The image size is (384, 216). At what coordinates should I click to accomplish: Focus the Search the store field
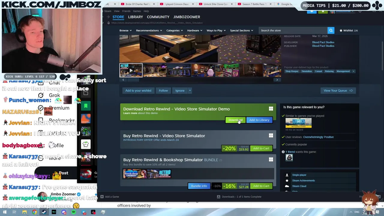293,30
